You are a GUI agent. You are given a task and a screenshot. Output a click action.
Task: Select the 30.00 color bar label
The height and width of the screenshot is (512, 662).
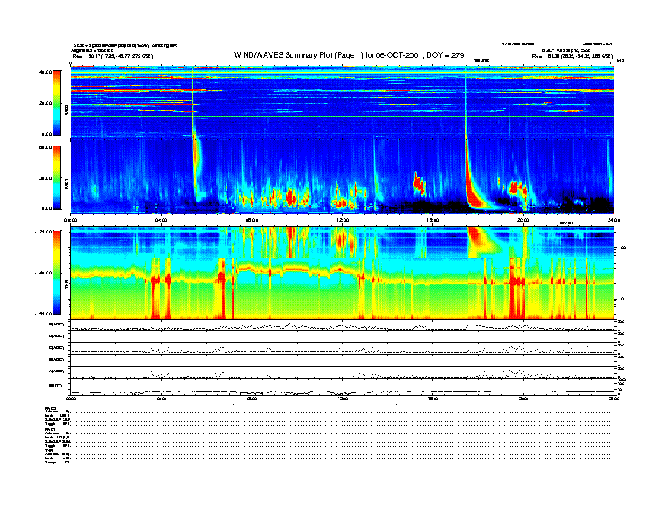click(45, 178)
